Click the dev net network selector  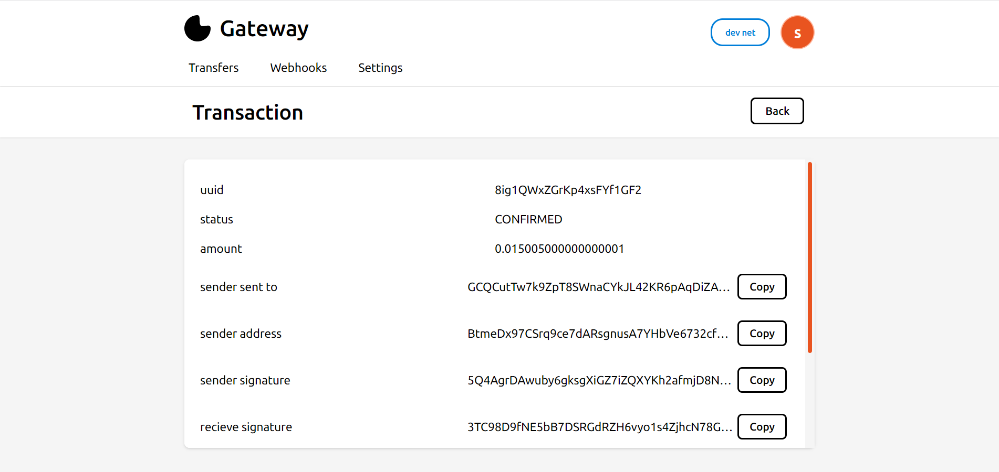[740, 33]
